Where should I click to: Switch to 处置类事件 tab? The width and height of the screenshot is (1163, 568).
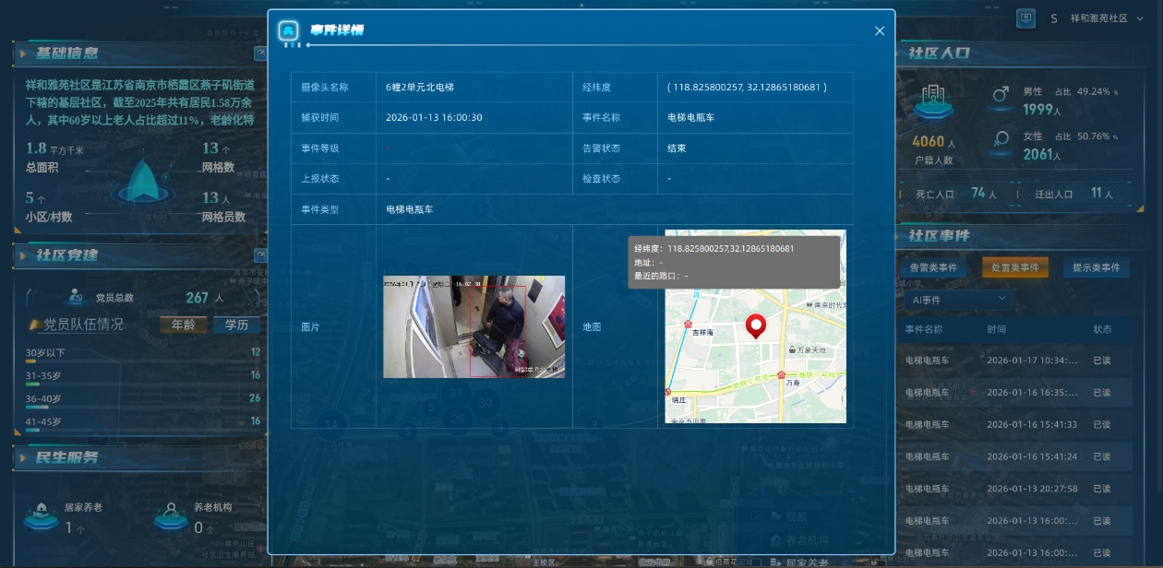1015,267
